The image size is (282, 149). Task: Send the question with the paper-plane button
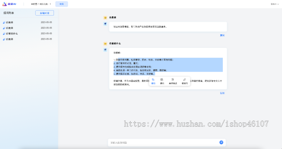[x=221, y=142]
